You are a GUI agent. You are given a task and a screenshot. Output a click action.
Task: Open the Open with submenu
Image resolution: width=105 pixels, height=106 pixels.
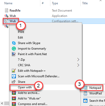(x=45, y=87)
